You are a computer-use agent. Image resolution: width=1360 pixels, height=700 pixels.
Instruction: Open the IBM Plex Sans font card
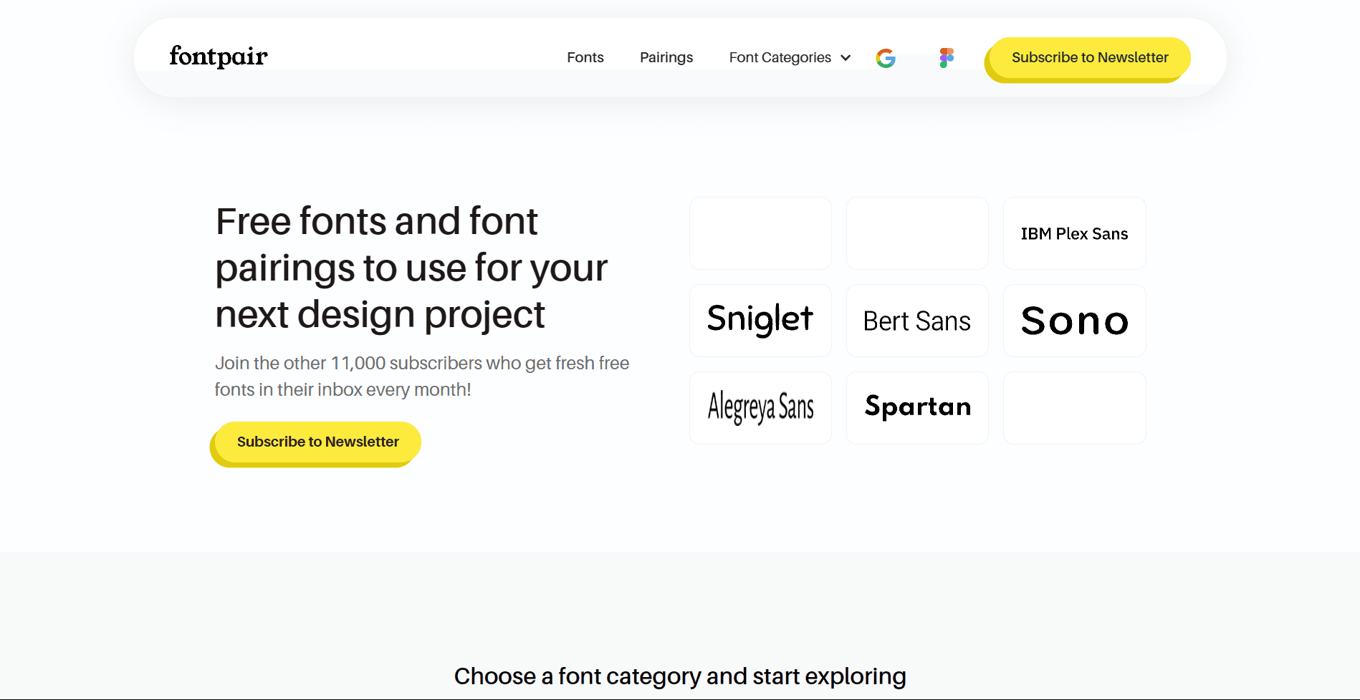click(x=1074, y=233)
